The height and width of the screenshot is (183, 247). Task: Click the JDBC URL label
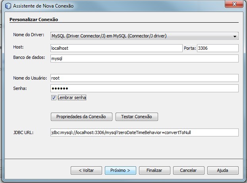[23, 132]
